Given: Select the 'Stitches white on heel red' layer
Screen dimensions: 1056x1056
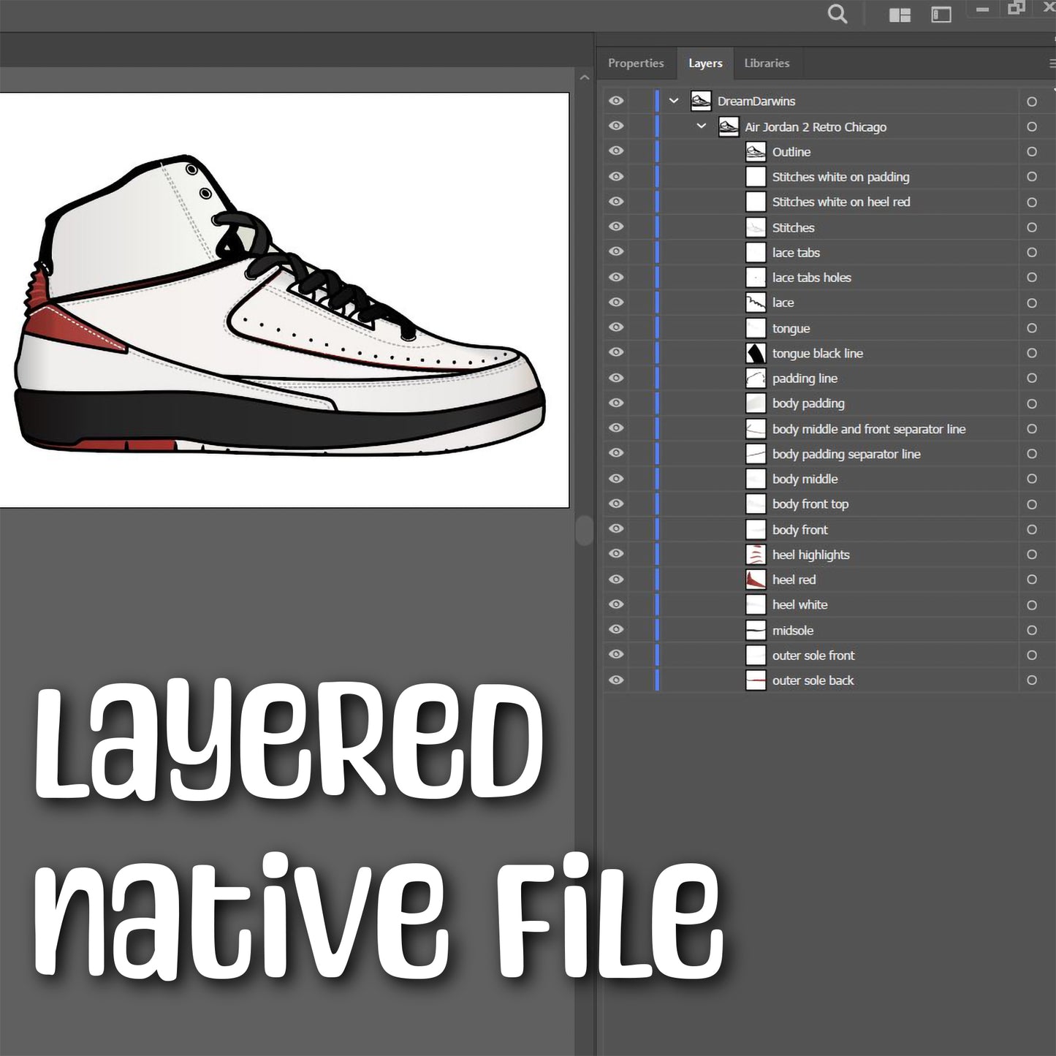Looking at the screenshot, I should click(x=841, y=202).
